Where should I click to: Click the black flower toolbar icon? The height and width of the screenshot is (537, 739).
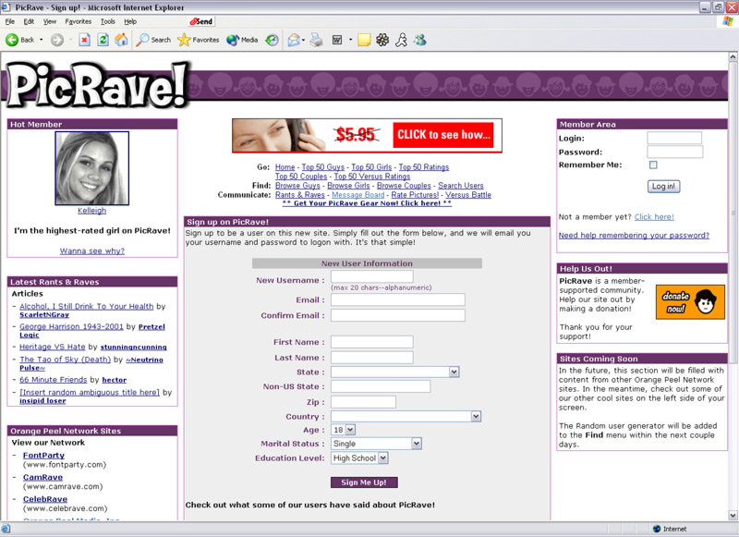coord(382,40)
